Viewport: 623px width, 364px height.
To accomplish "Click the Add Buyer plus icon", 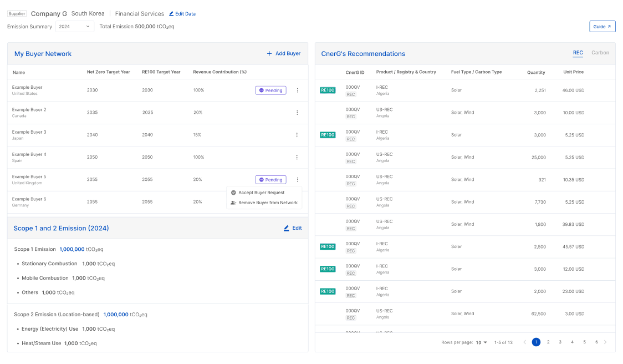I will [x=269, y=53].
